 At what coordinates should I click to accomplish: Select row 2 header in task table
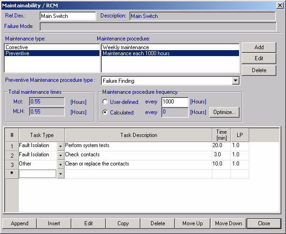tap(12, 155)
